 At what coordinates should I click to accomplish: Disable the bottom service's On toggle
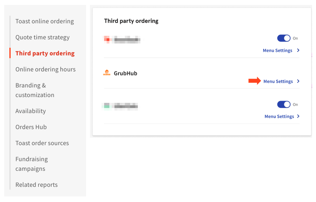point(284,104)
